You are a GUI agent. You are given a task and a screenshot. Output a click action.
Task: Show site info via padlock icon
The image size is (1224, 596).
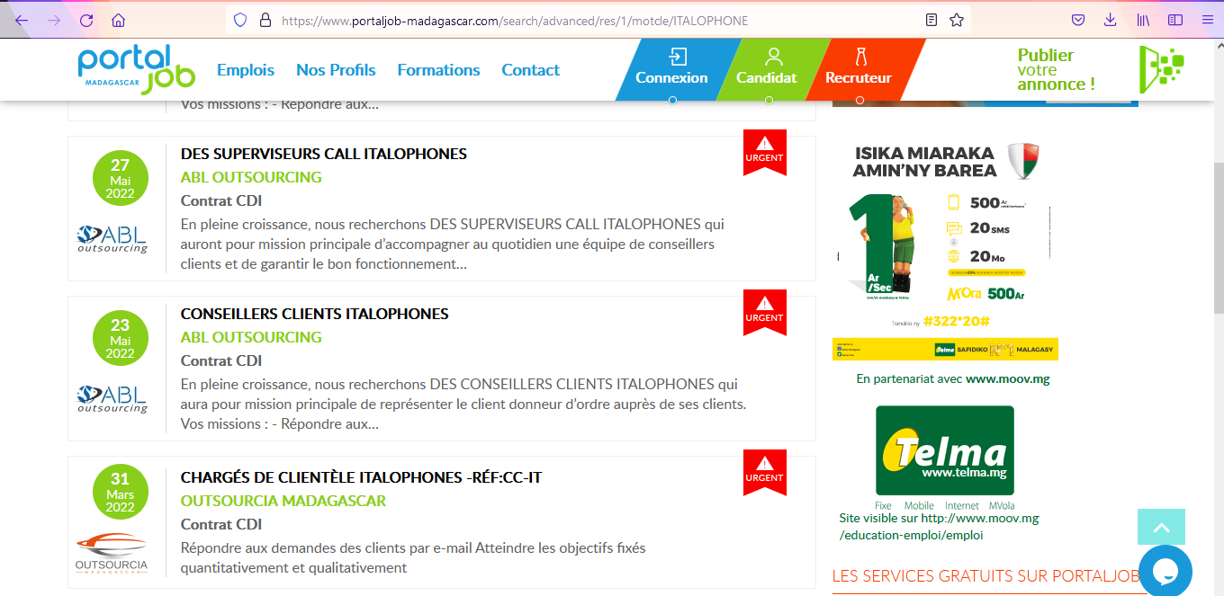click(x=265, y=20)
